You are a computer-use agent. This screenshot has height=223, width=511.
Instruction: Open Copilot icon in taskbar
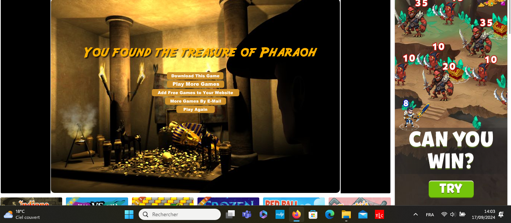263,214
